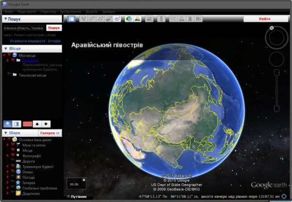Move selected place down with arrow

[46, 124]
